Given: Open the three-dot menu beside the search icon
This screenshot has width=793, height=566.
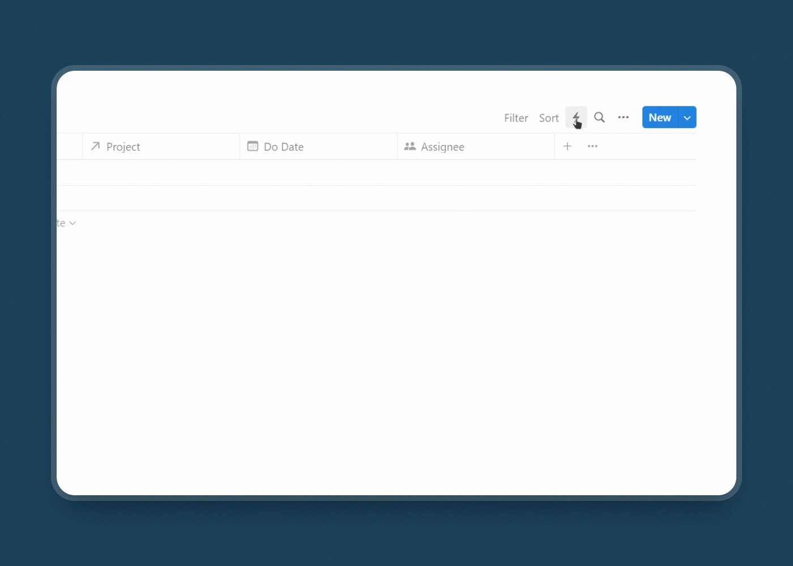Looking at the screenshot, I should pyautogui.click(x=623, y=118).
